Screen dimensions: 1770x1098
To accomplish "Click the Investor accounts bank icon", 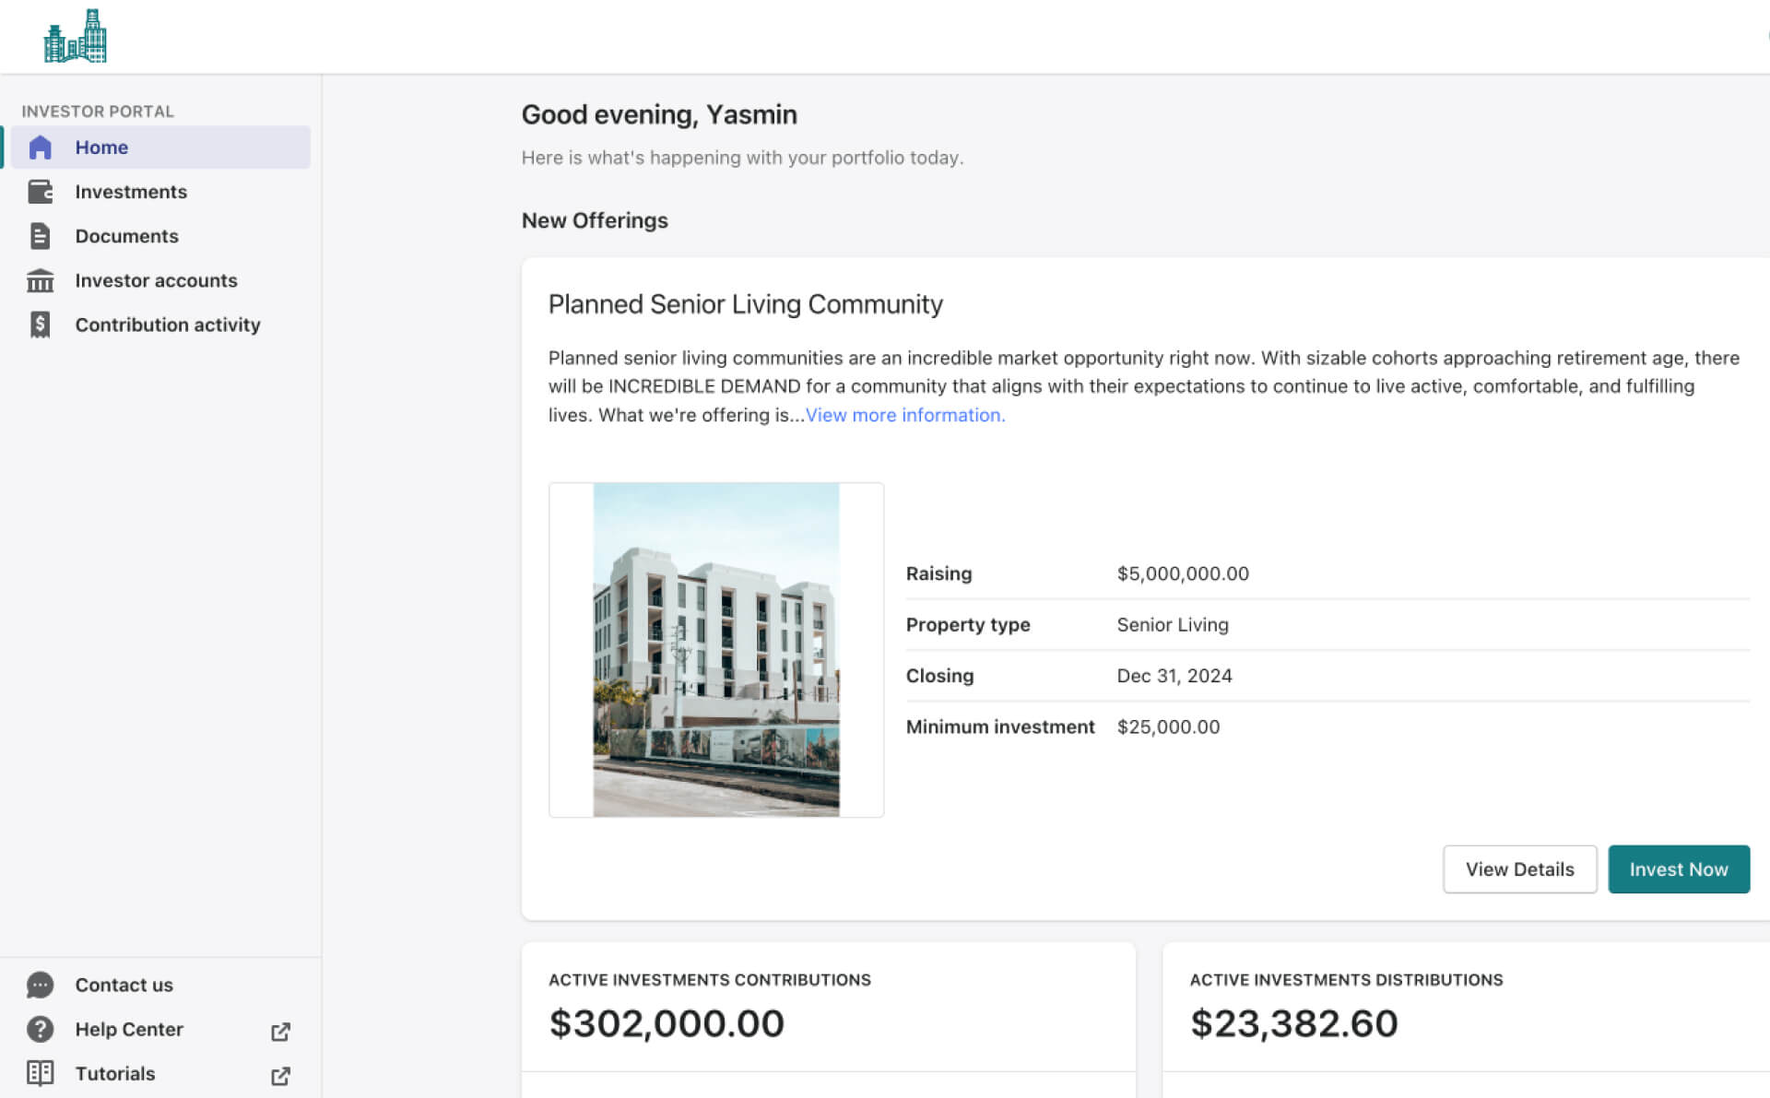I will [x=40, y=280].
